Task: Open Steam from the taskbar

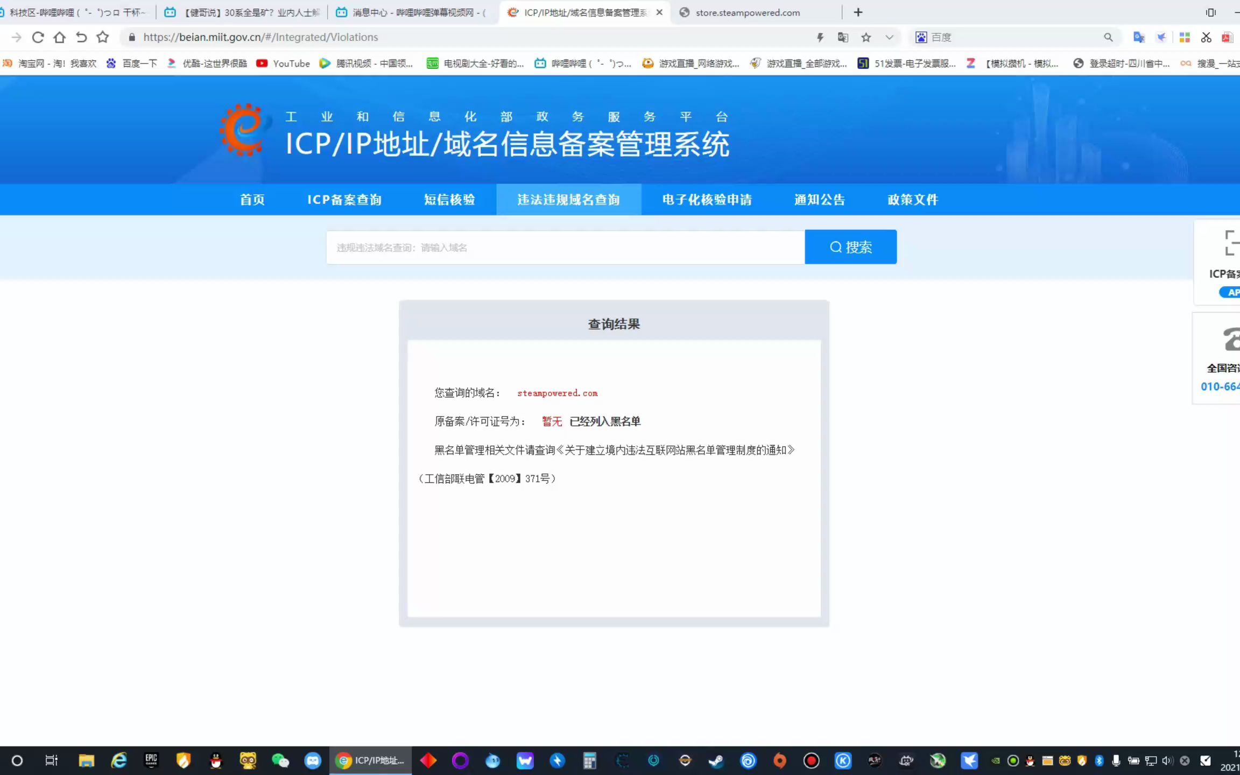Action: pos(716,760)
